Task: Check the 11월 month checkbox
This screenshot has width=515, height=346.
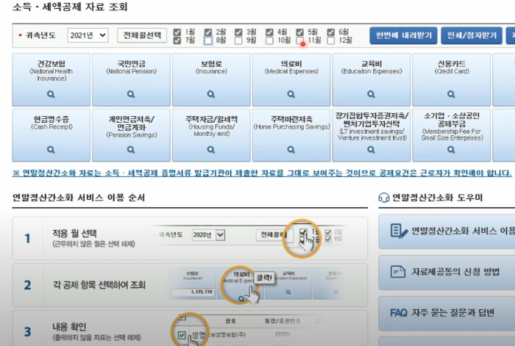Action: tap(299, 40)
